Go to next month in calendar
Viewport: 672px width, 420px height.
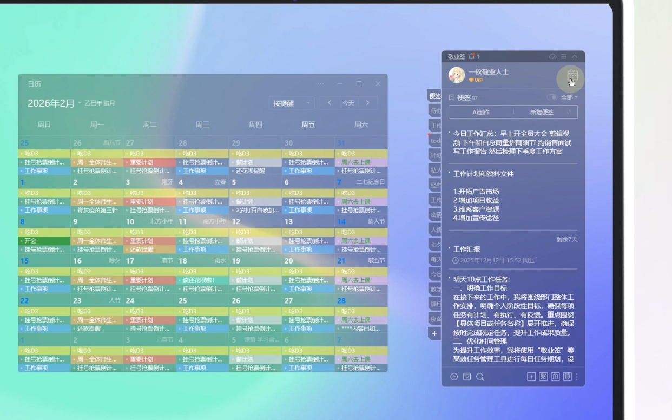coord(368,103)
